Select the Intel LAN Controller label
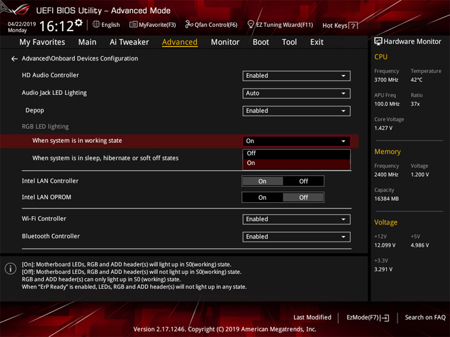This screenshot has width=450, height=337. [x=50, y=181]
